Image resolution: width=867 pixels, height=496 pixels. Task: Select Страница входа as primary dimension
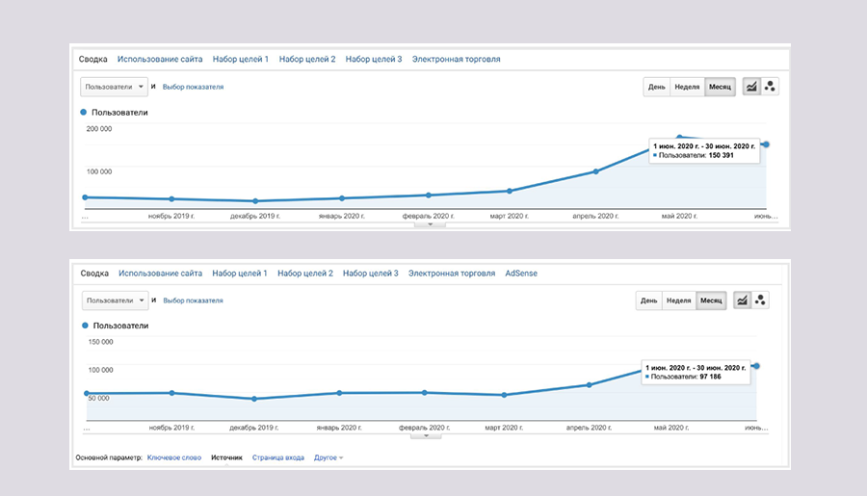(278, 457)
